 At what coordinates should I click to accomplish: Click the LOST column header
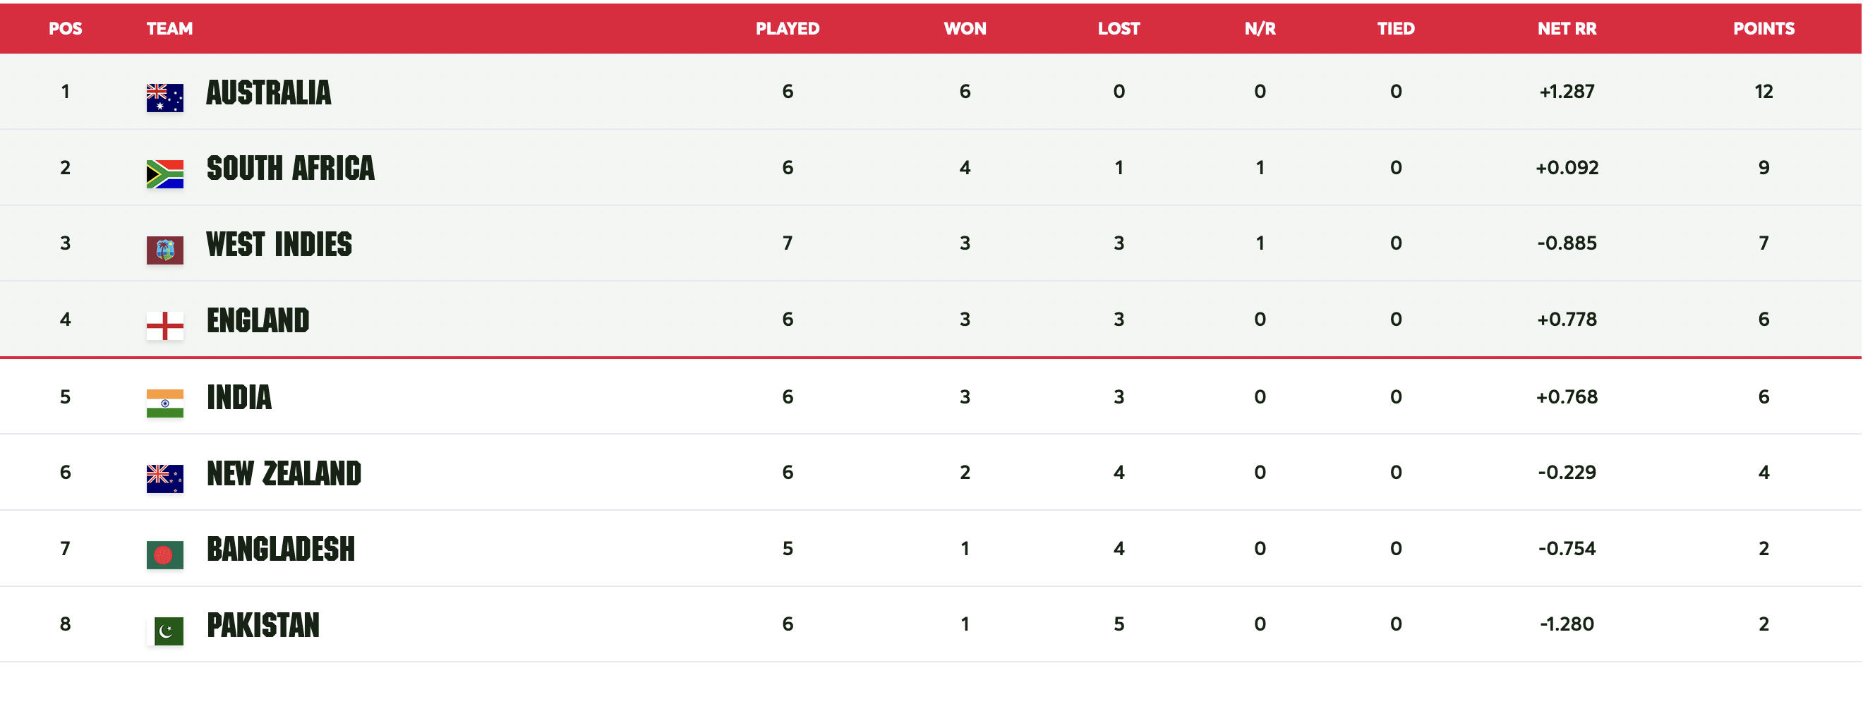[1118, 29]
